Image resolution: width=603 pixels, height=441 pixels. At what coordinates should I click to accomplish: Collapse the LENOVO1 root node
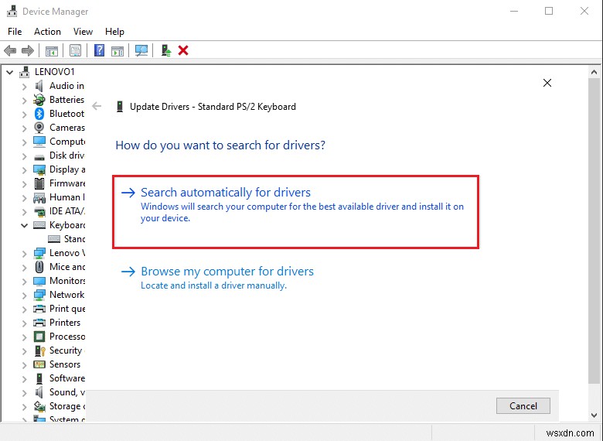(10, 72)
